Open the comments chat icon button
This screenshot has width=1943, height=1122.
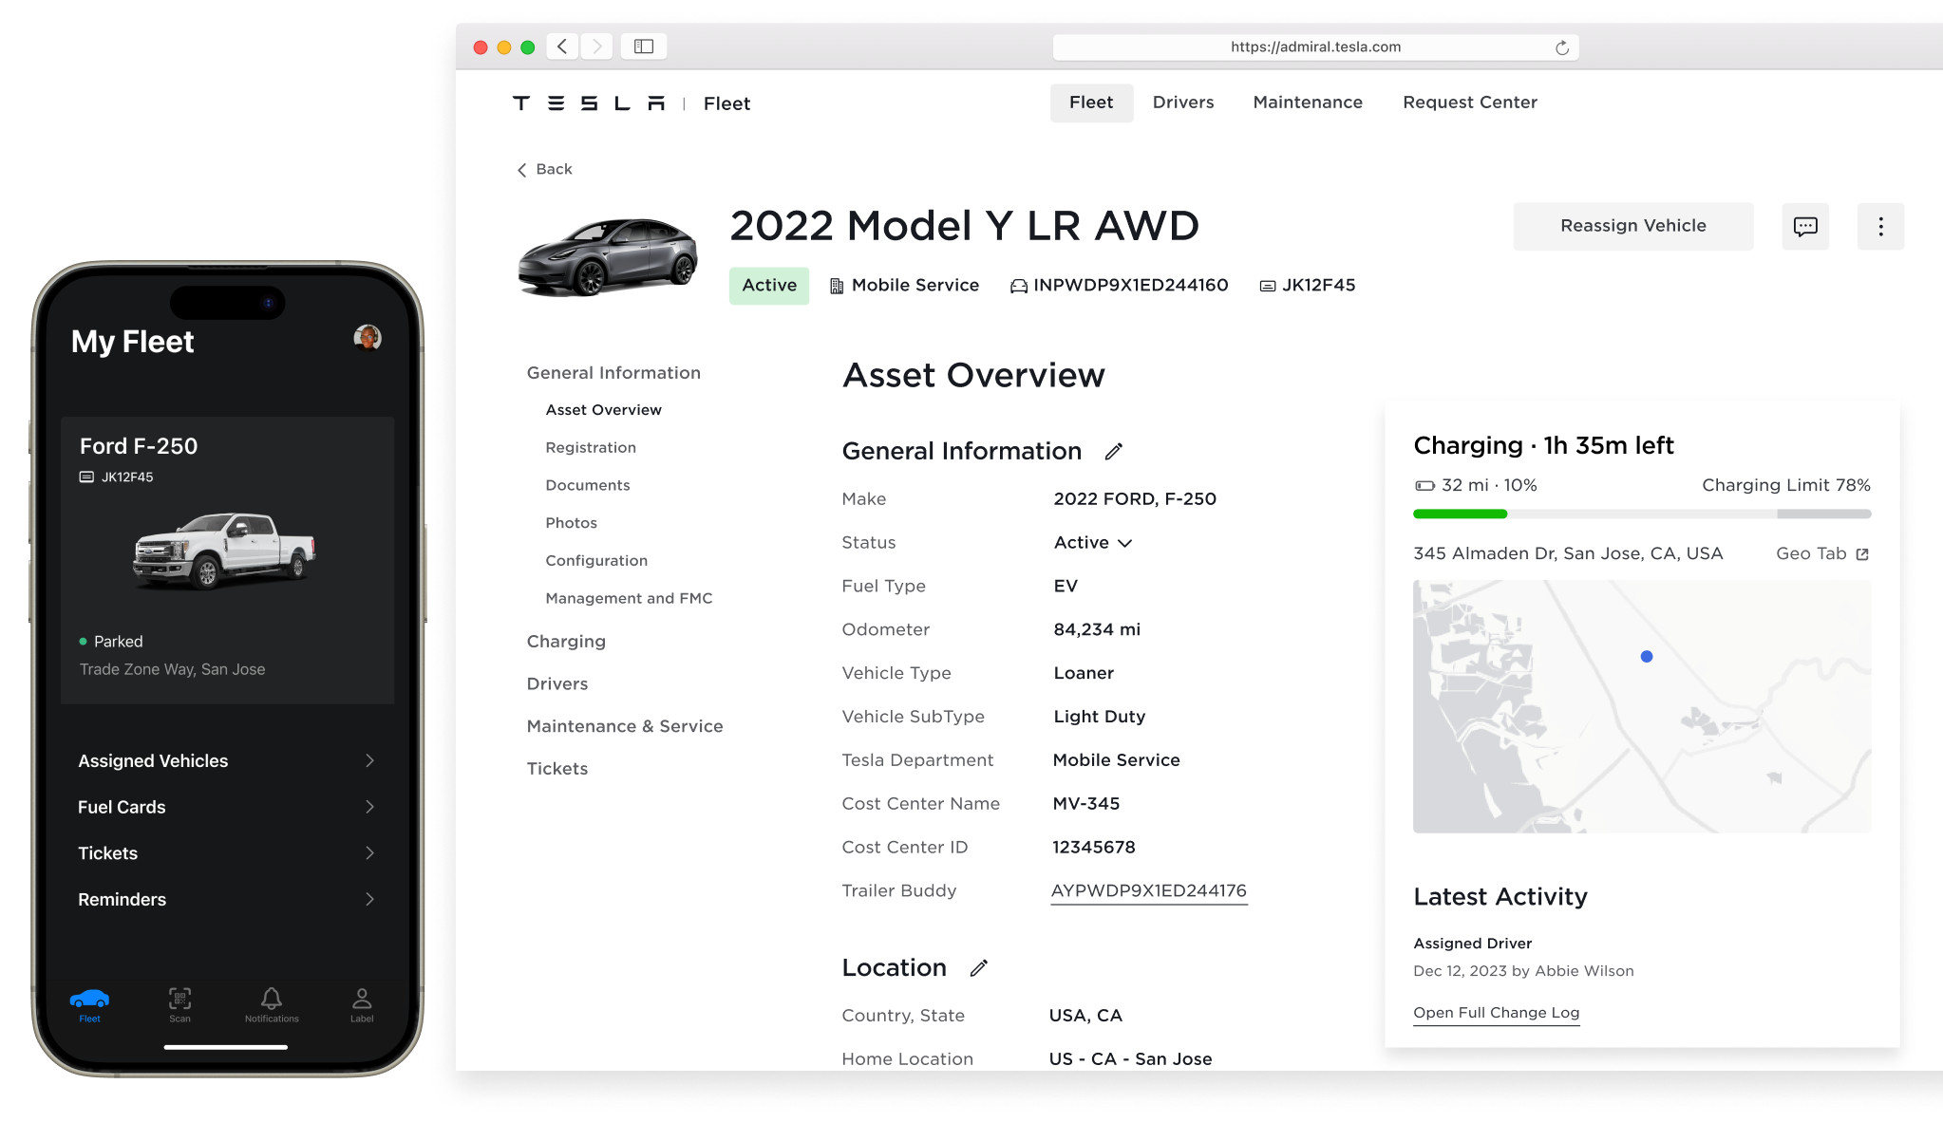pos(1805,226)
